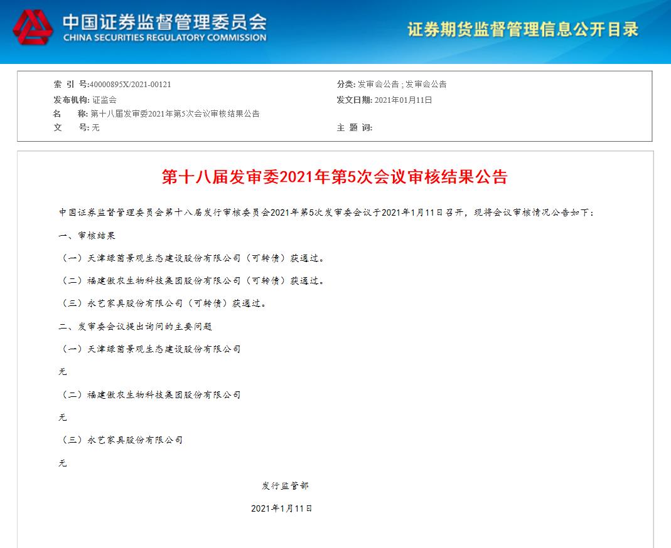Click the CHINA SECURITIES REGULATORY COMMISSION English subtitle
This screenshot has width=671, height=548.
[164, 38]
